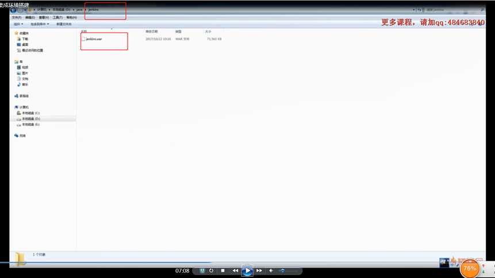Click the rewind previous button
The height and width of the screenshot is (278, 495).
click(236, 271)
